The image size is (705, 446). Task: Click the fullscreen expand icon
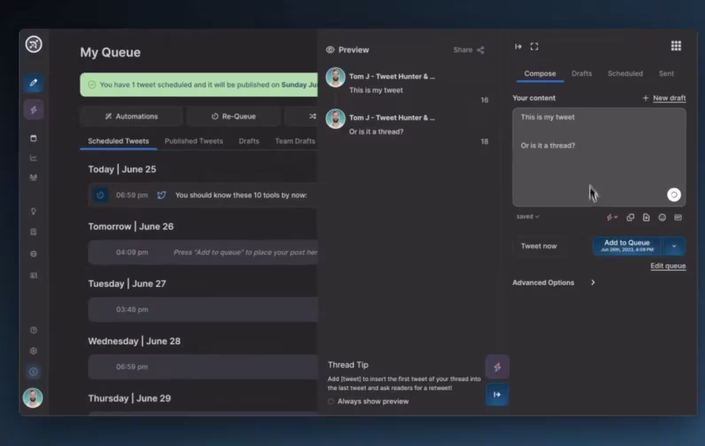pyautogui.click(x=534, y=46)
